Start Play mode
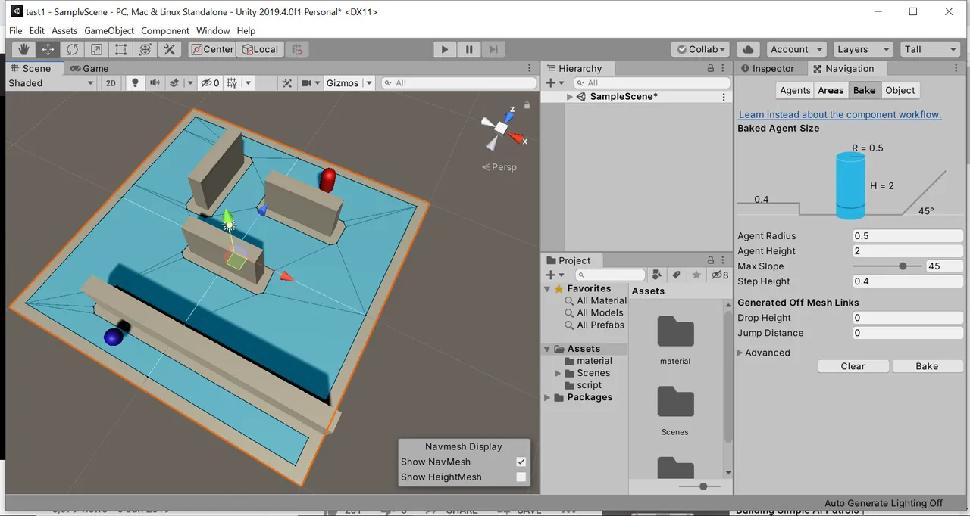Viewport: 970px width, 516px height. click(445, 49)
